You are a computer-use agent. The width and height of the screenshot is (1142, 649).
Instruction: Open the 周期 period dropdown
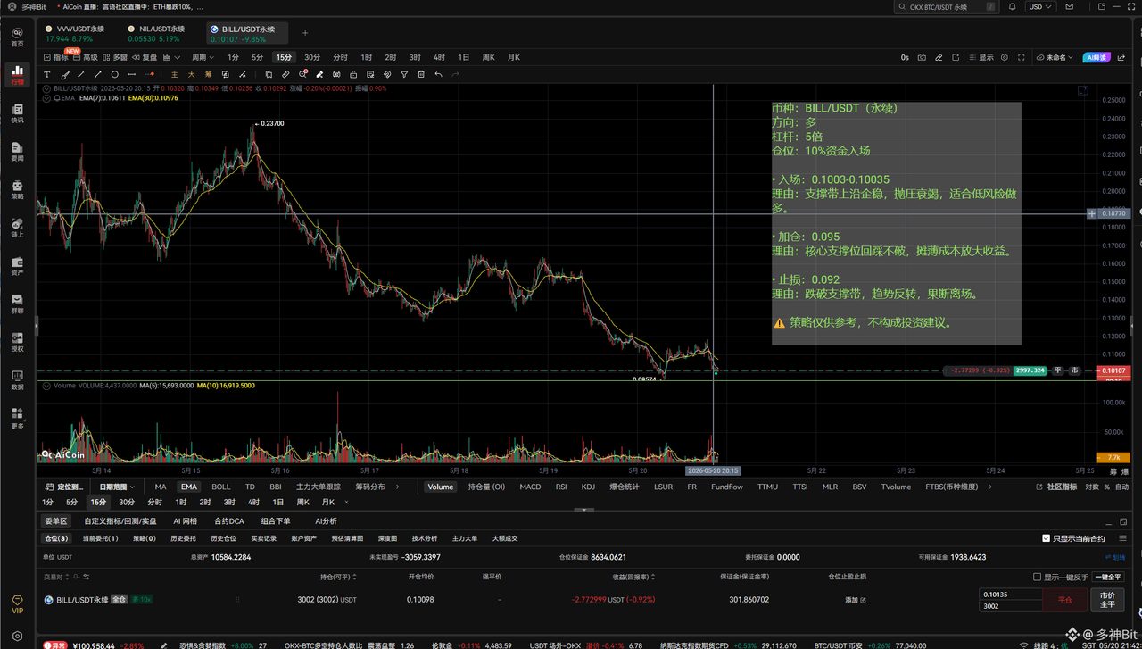click(x=202, y=57)
